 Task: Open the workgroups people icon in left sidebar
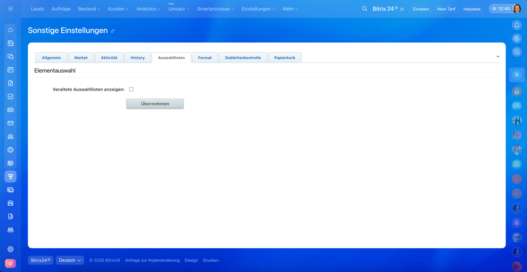click(10, 136)
